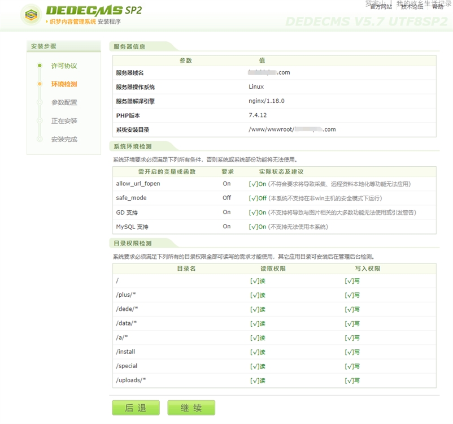The image size is (453, 424).
Task: Click write permission mark for /uploads/*
Action: tap(352, 380)
